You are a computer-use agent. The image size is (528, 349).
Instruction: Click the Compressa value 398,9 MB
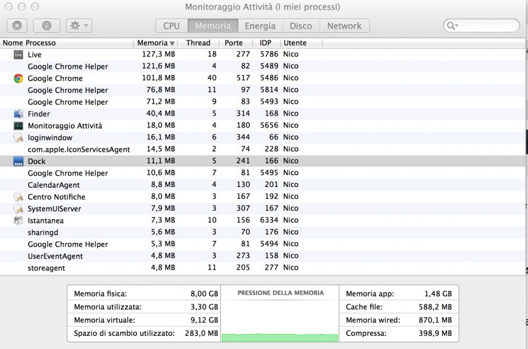[435, 333]
